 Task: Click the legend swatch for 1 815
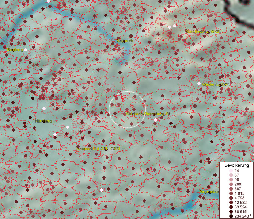coord(231,193)
